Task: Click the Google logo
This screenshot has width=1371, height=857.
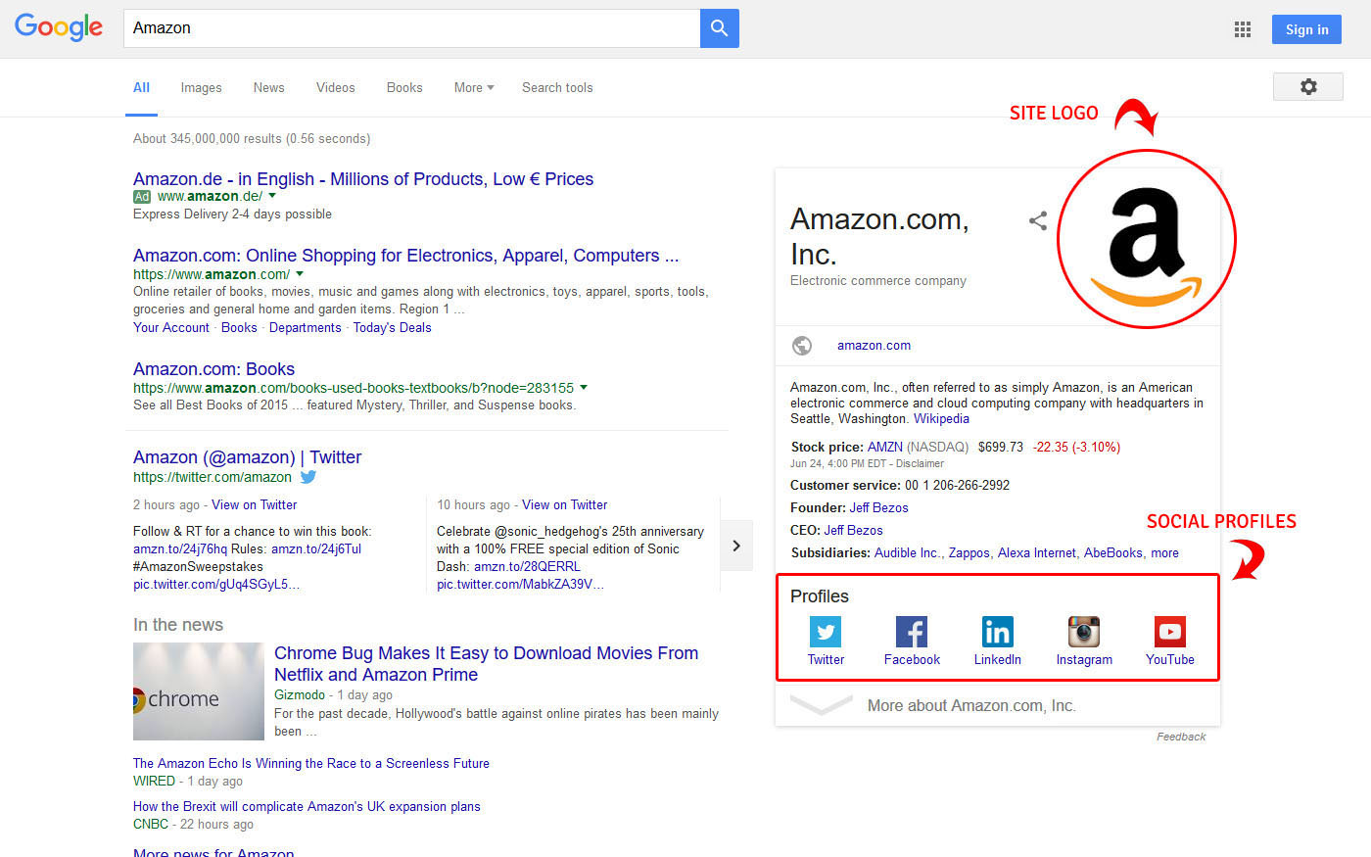Action: (59, 27)
